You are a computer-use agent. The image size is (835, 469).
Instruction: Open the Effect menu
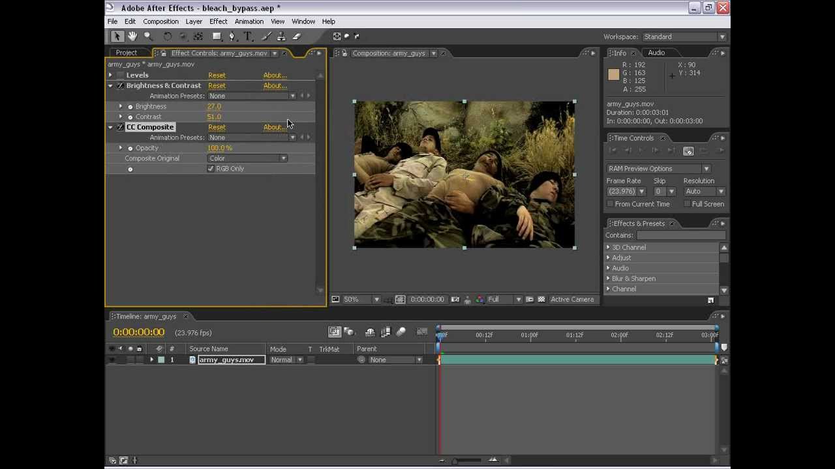pyautogui.click(x=219, y=21)
